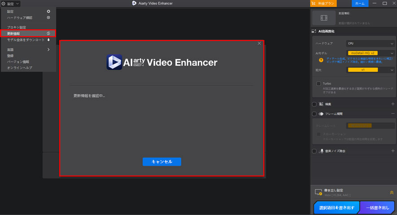Select モデル全体をダウンロード menu item
The image size is (397, 215).
pos(28,40)
